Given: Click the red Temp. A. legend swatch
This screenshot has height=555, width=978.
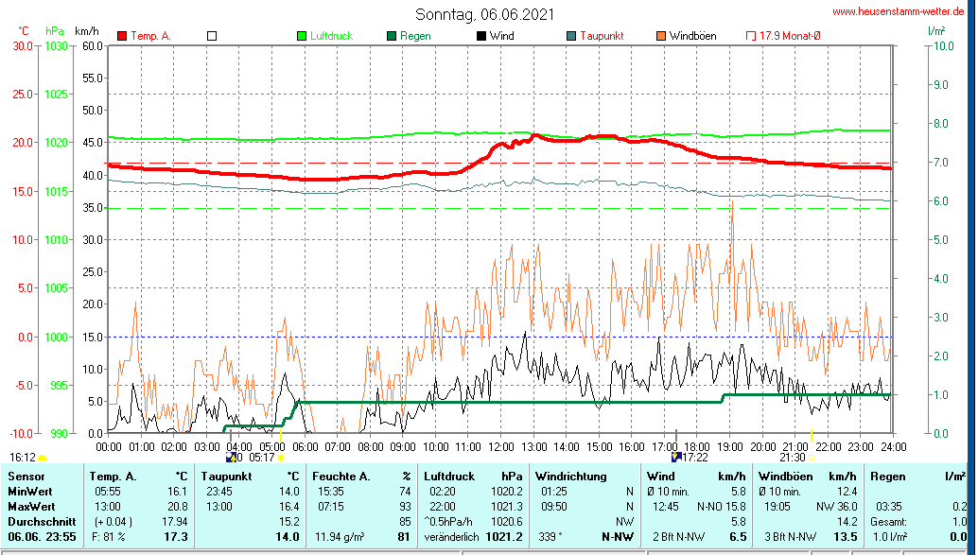Looking at the screenshot, I should click(x=122, y=36).
